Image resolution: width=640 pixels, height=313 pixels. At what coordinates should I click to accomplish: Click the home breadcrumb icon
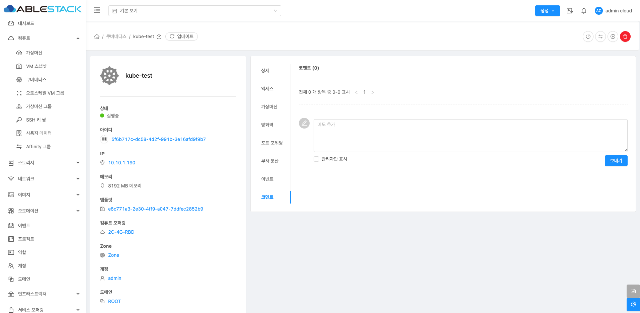click(97, 36)
